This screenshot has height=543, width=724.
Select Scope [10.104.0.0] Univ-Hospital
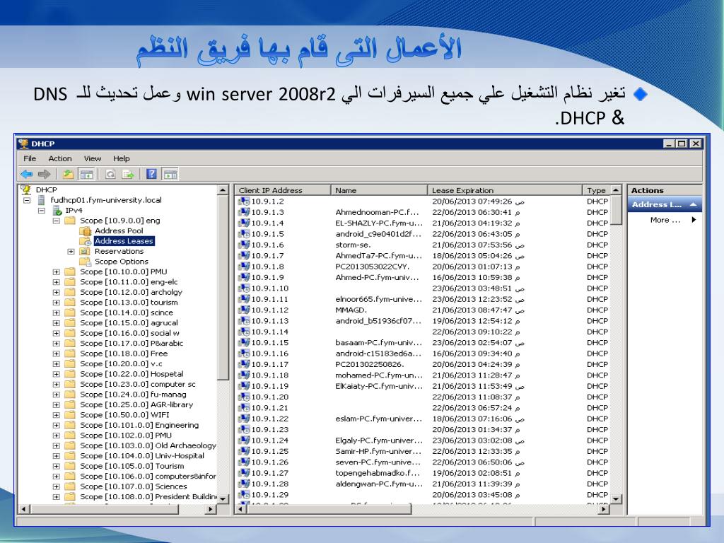pyautogui.click(x=141, y=456)
